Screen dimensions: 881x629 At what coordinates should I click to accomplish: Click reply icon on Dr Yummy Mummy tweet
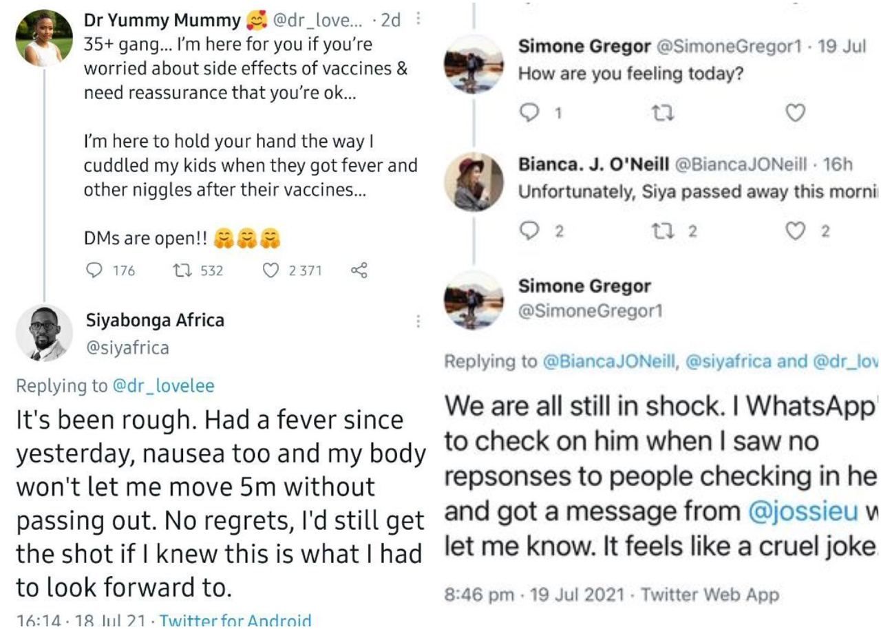point(93,270)
